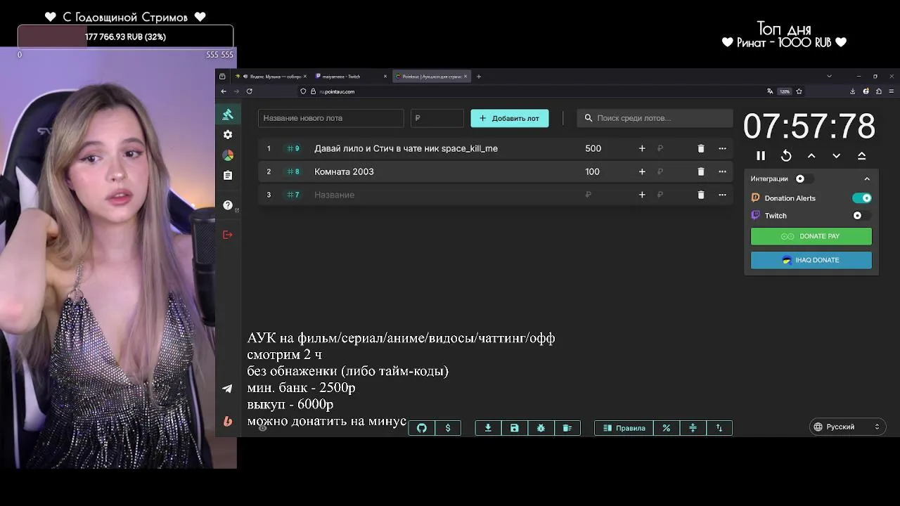Disable the Donation Alerts integration toggle
This screenshot has width=900, height=506.
click(x=862, y=198)
